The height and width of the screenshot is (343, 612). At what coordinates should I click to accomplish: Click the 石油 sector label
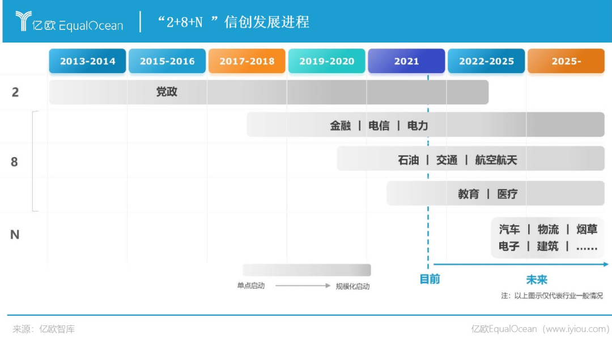tap(408, 160)
